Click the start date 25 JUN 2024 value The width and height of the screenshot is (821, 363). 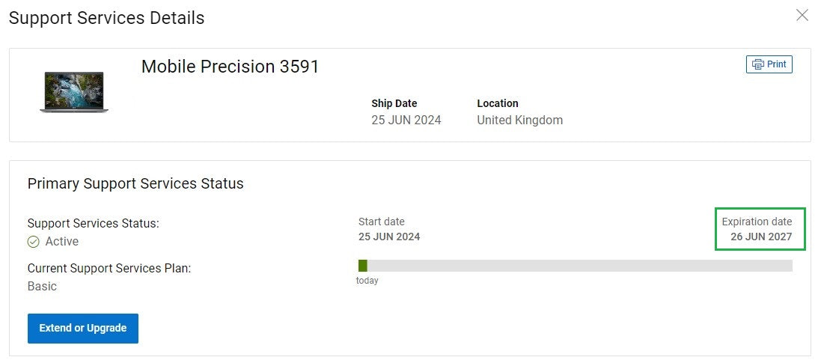pos(389,237)
